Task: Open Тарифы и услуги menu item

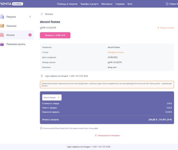Action: pyautogui.click(x=89, y=4)
